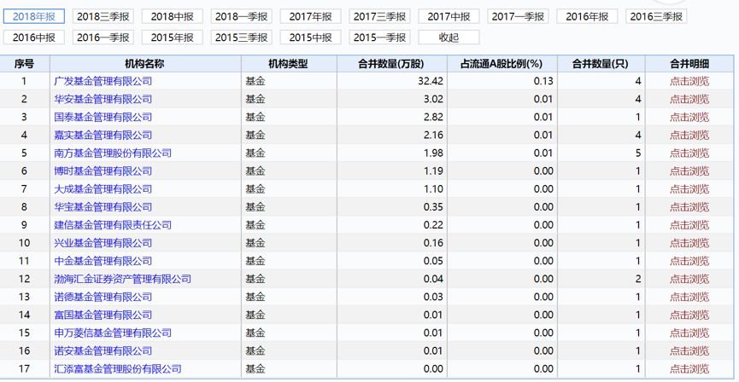739x382 pixels.
Task: Switch to 2016一季报 tab
Action: (103, 38)
